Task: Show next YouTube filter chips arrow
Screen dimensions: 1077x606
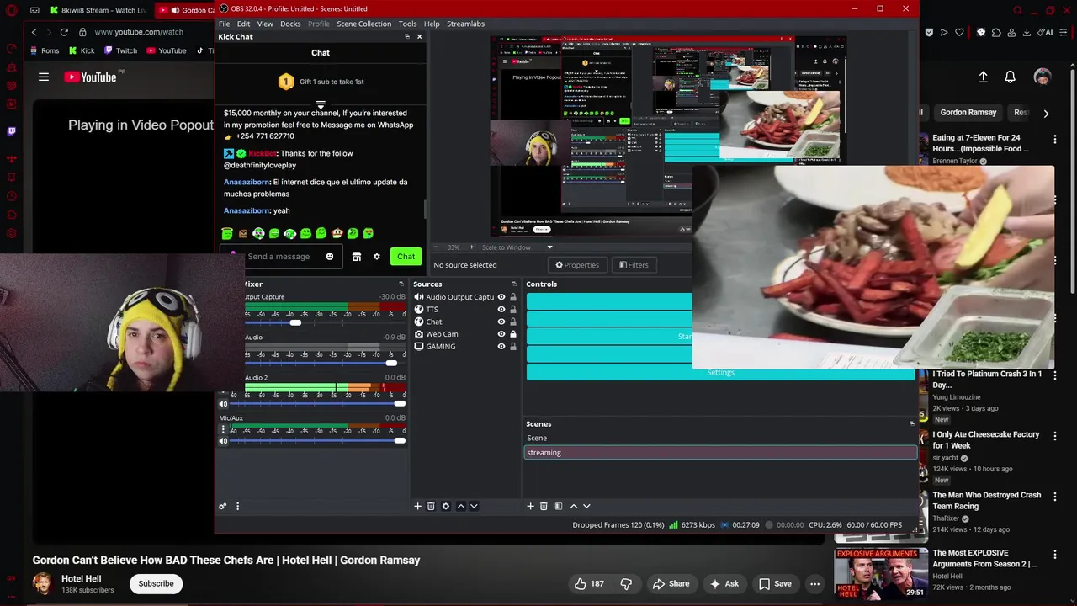Action: pyautogui.click(x=1046, y=113)
